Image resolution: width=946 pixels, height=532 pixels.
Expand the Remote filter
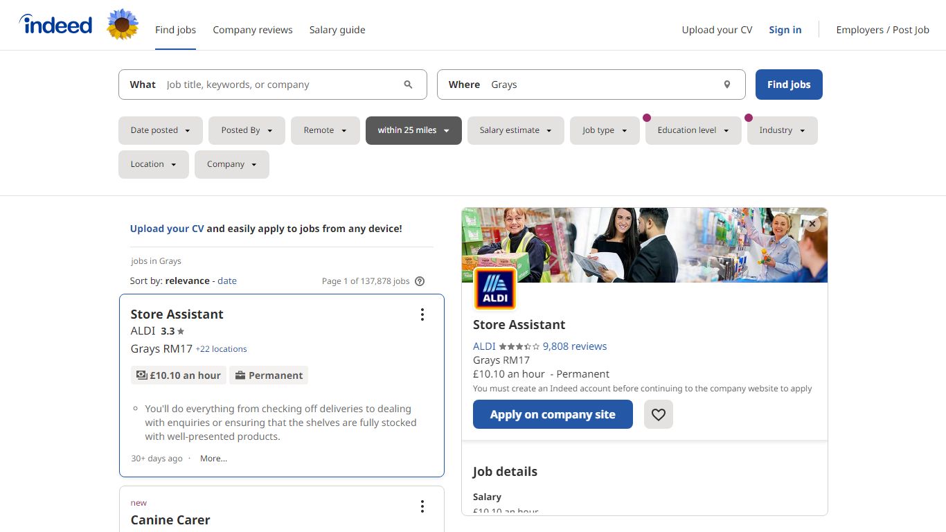coord(325,130)
